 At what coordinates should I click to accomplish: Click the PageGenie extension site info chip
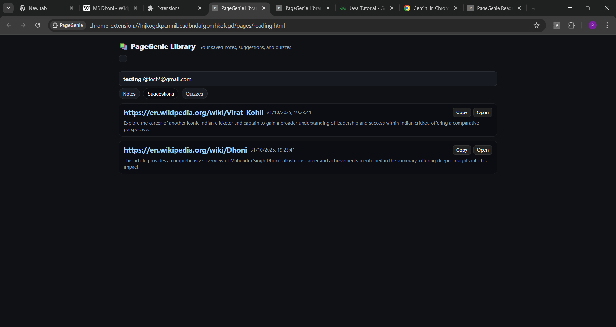[68, 25]
